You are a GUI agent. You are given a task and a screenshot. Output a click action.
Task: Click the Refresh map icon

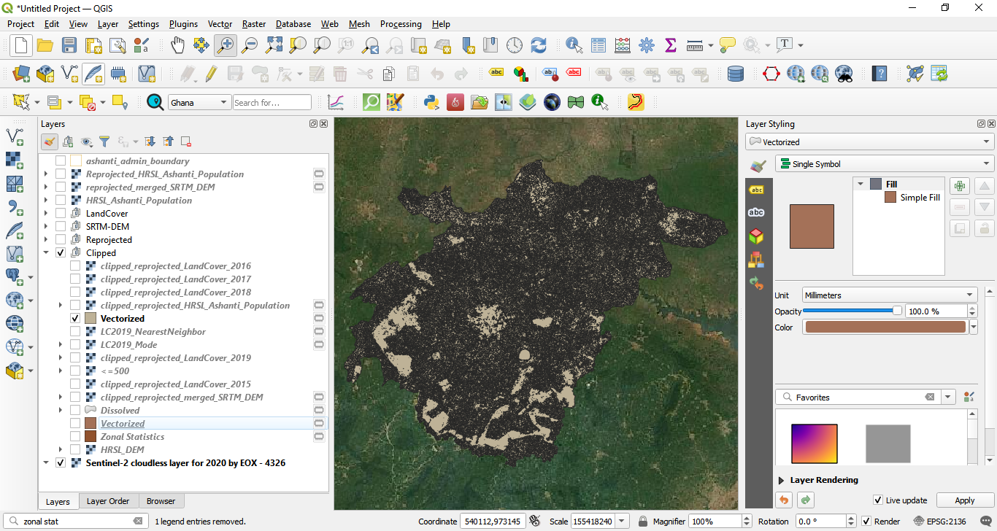[x=539, y=45]
